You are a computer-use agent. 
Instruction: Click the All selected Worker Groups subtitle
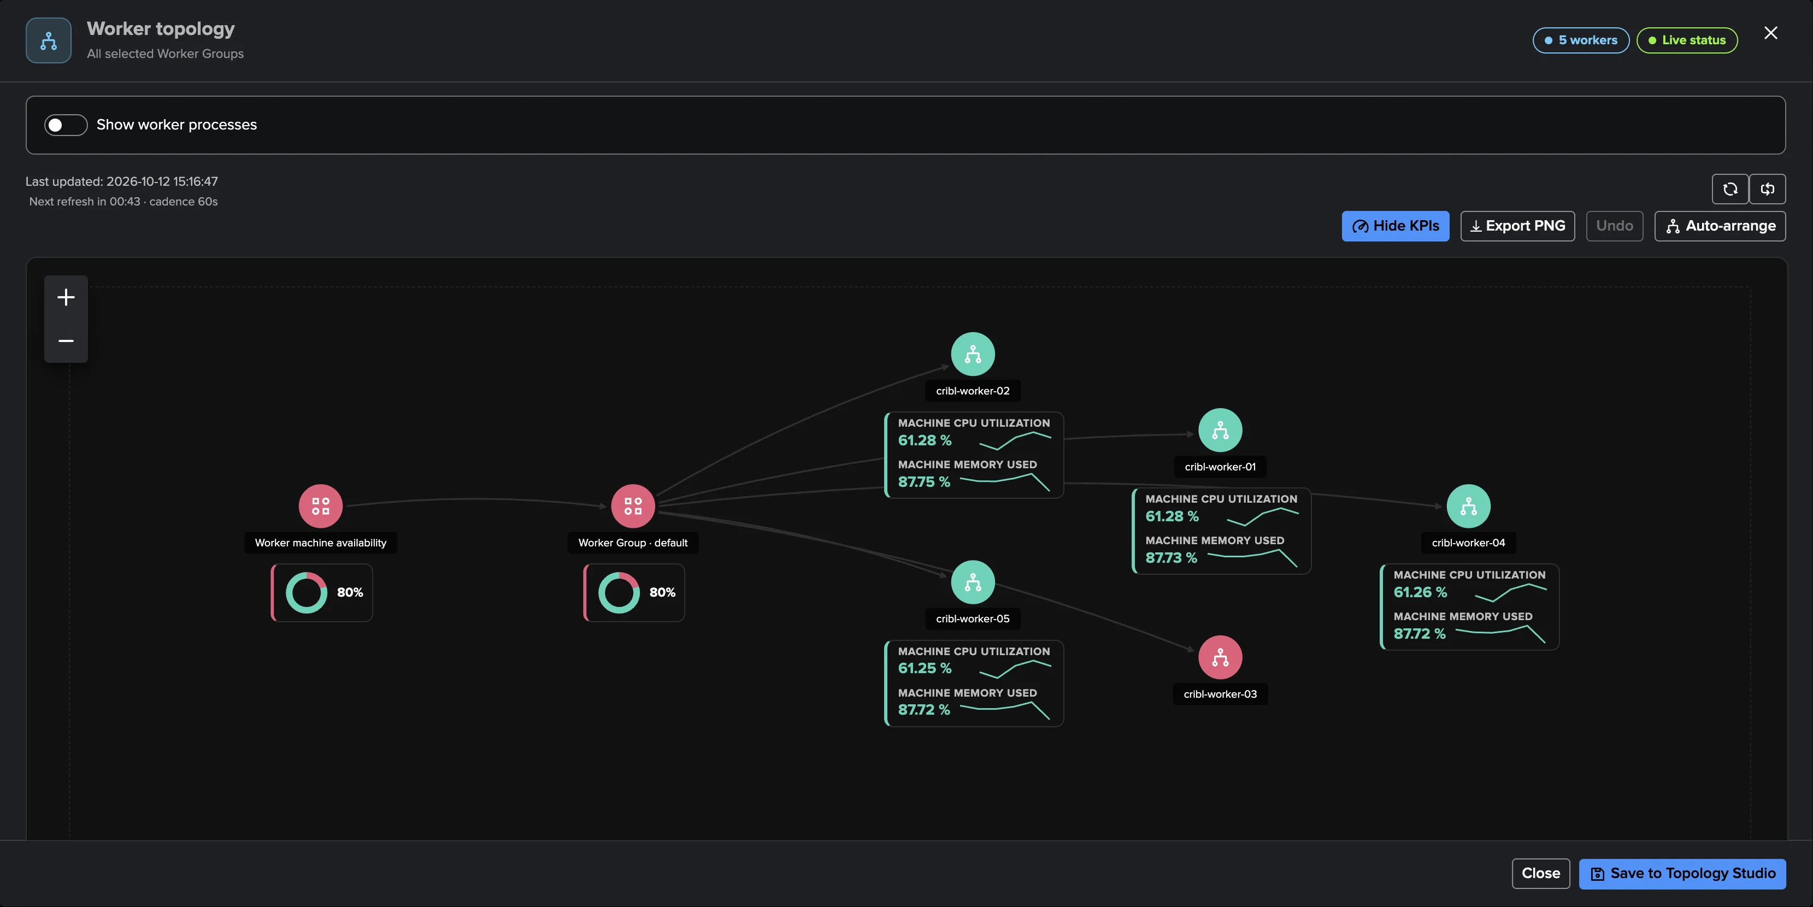coord(166,54)
